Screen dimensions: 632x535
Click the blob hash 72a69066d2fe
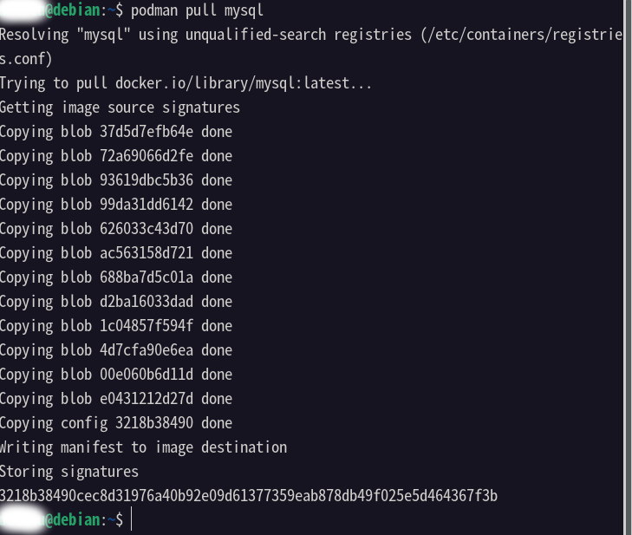[147, 156]
